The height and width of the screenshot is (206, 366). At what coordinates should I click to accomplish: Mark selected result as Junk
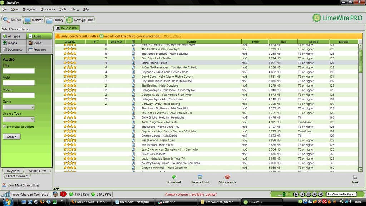point(355,179)
